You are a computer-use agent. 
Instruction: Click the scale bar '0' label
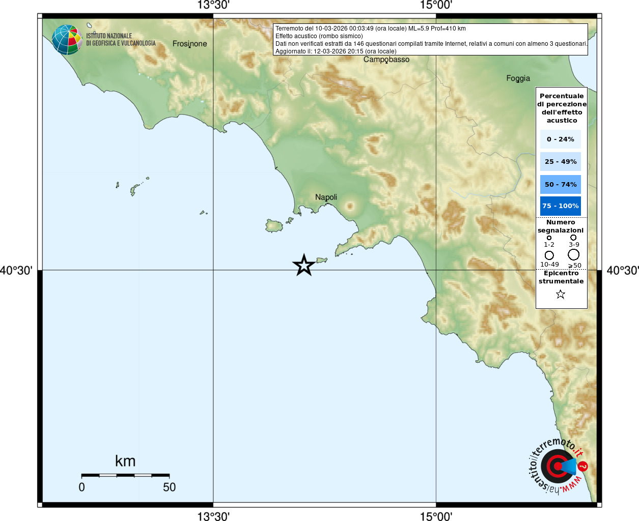(x=81, y=487)
